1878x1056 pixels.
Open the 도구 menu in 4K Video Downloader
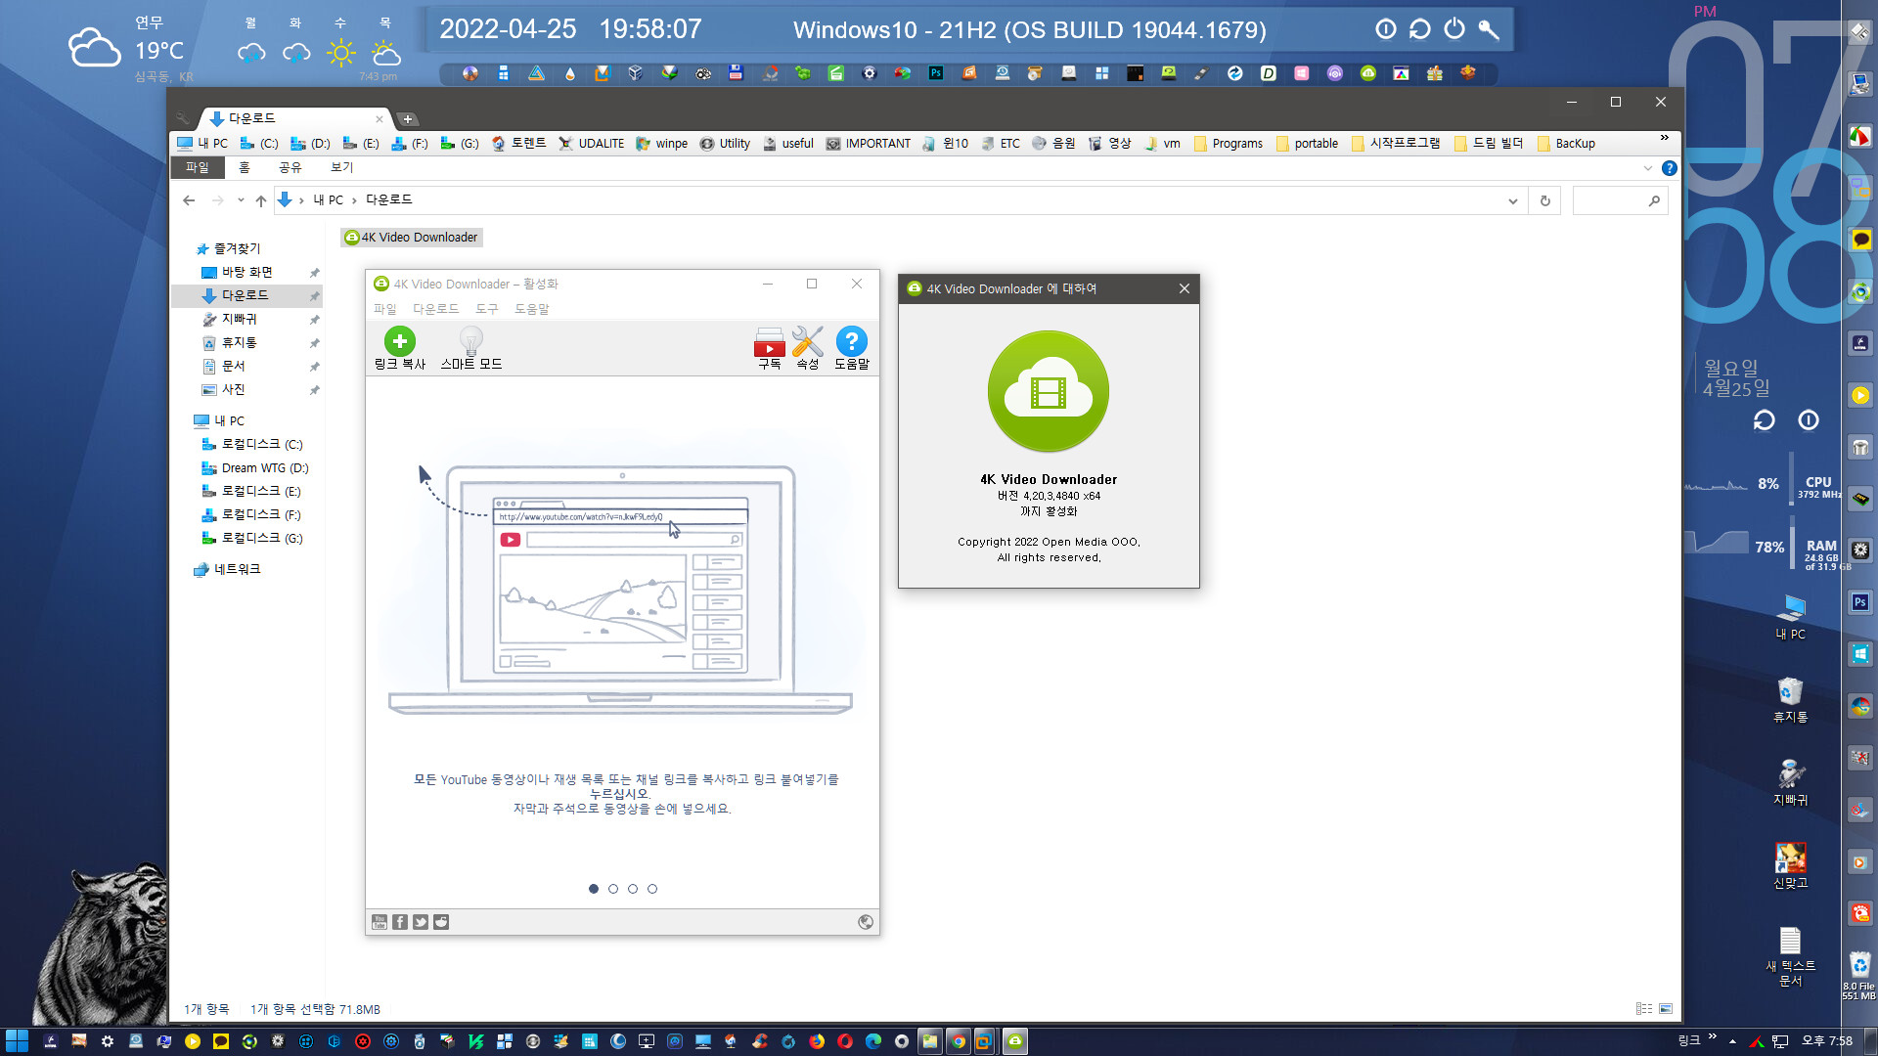click(x=486, y=309)
